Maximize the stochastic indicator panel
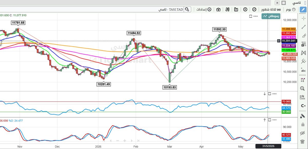 [x=269, y=120]
